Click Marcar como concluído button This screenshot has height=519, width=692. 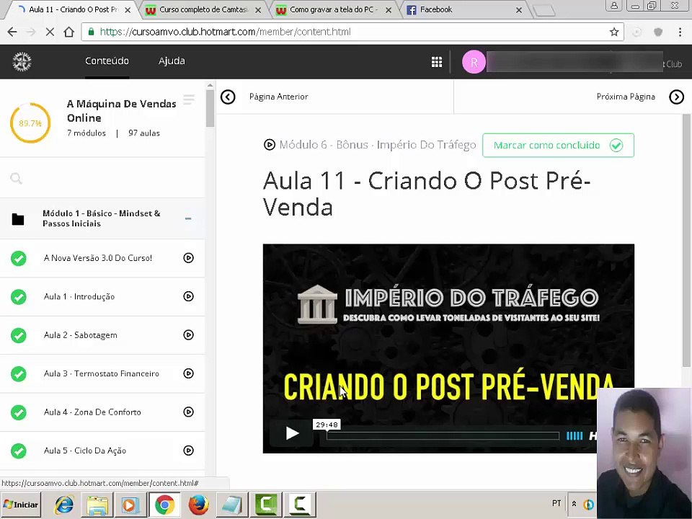(558, 145)
